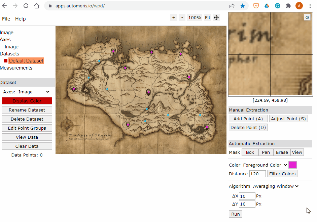Click the zoom out minus button

pos(182,17)
